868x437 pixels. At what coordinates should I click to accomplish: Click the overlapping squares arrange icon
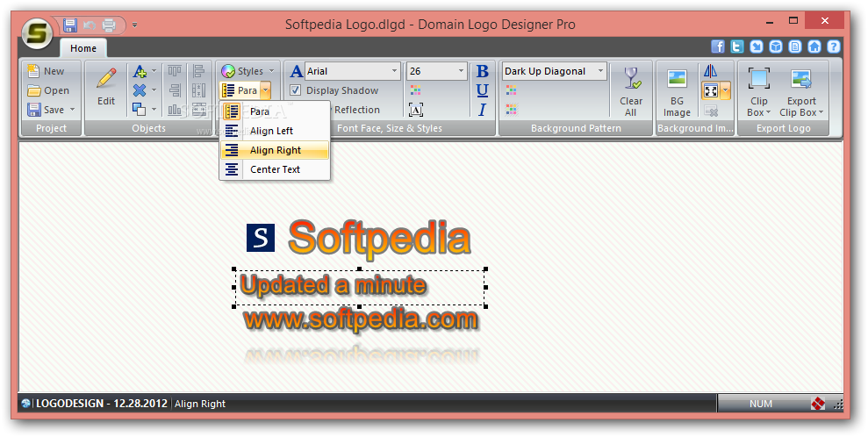click(140, 110)
